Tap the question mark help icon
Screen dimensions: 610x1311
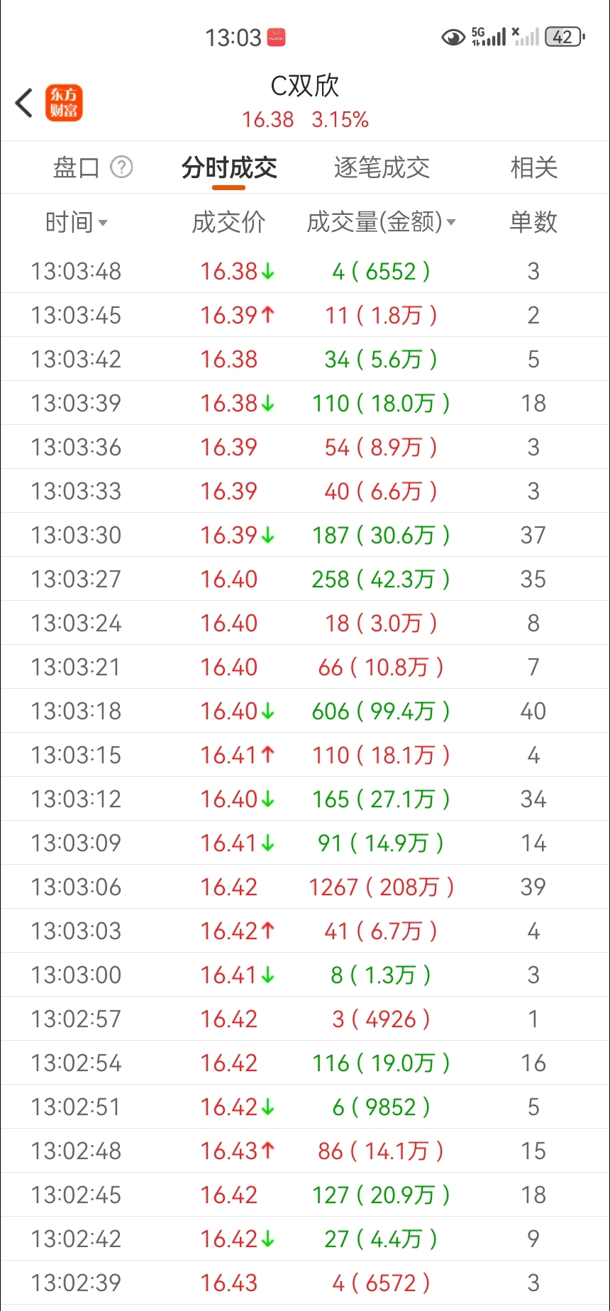coord(121,167)
